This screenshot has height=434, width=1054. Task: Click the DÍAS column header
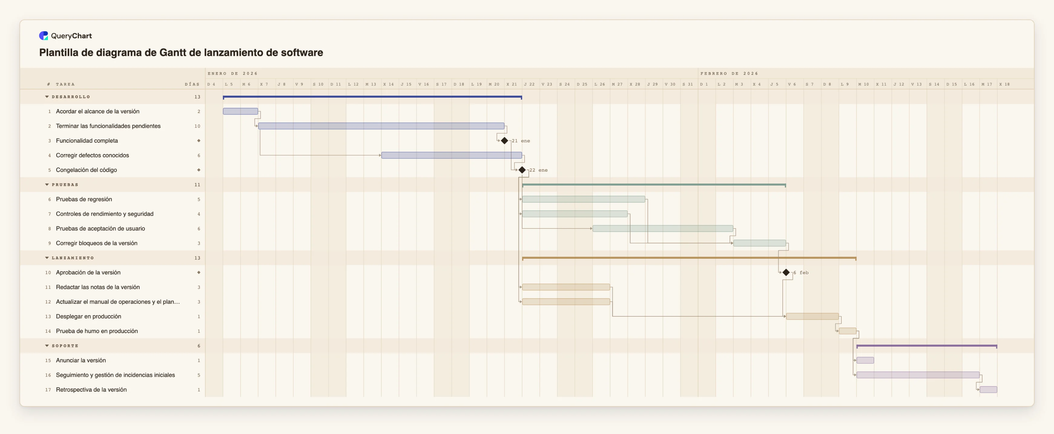coord(192,84)
